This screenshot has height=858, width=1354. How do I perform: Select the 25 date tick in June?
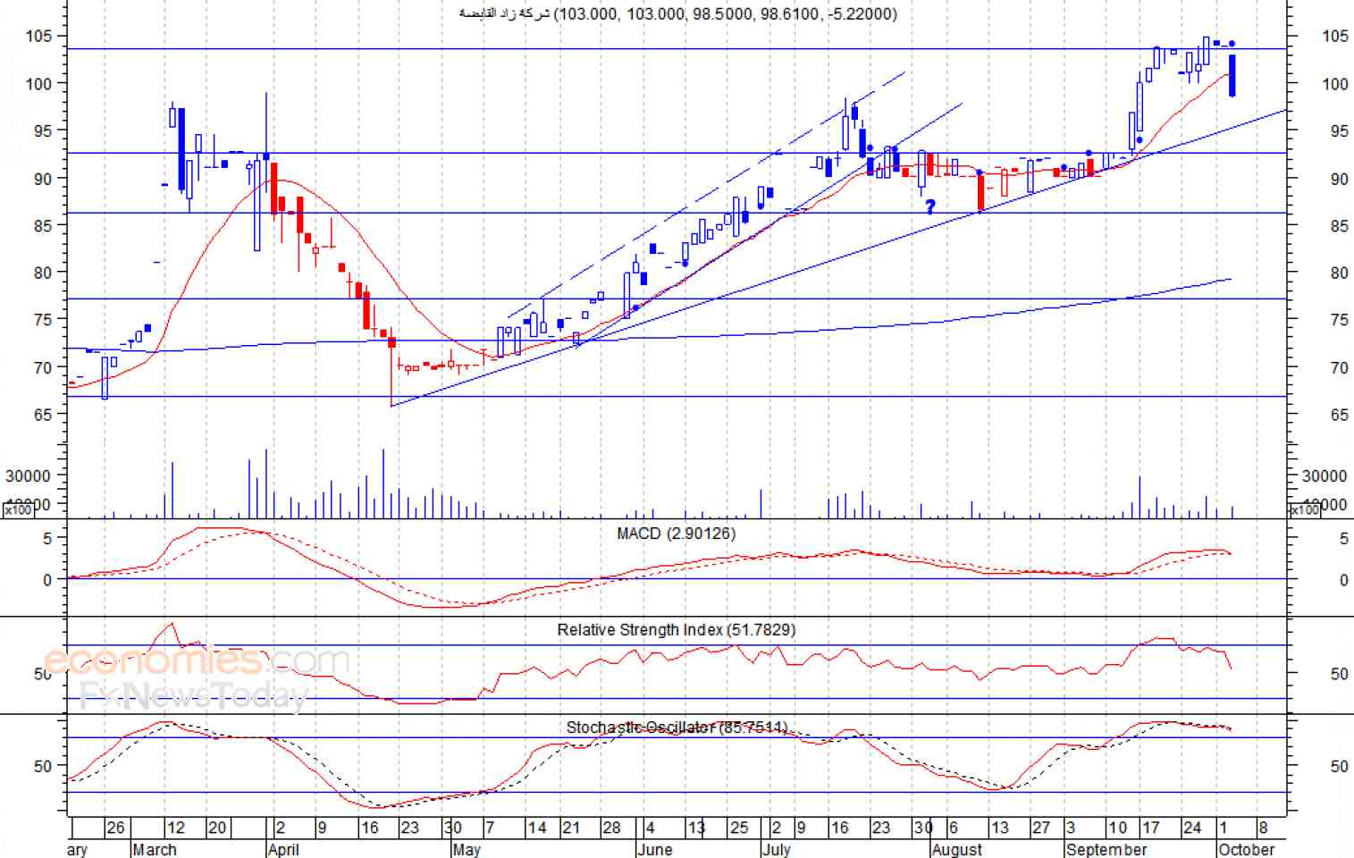pyautogui.click(x=739, y=828)
